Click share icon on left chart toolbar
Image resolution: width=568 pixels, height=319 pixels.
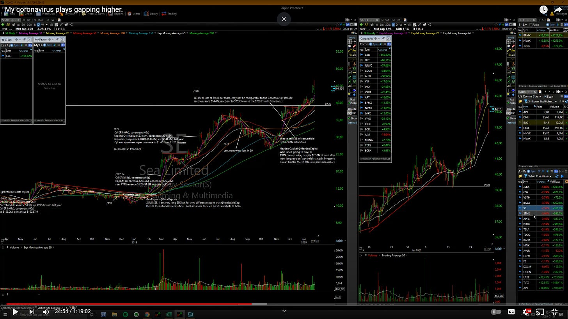pos(71,25)
